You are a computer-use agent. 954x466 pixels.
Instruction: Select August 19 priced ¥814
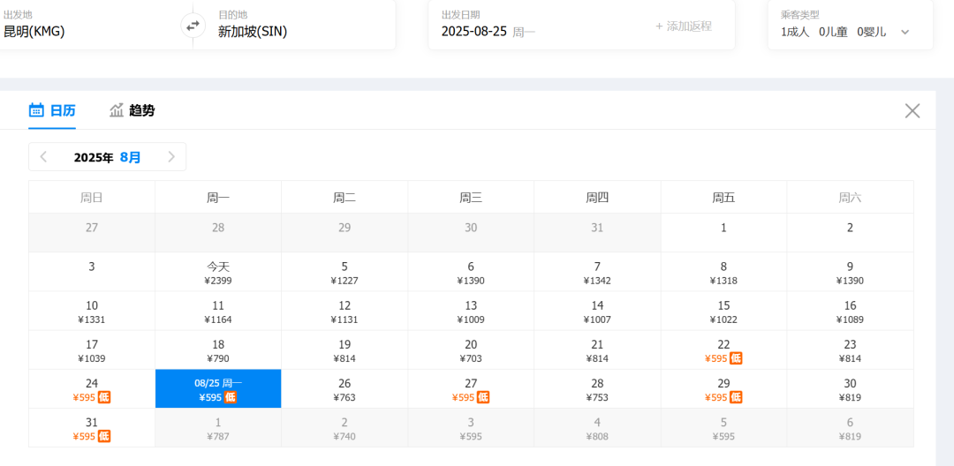pyautogui.click(x=345, y=350)
